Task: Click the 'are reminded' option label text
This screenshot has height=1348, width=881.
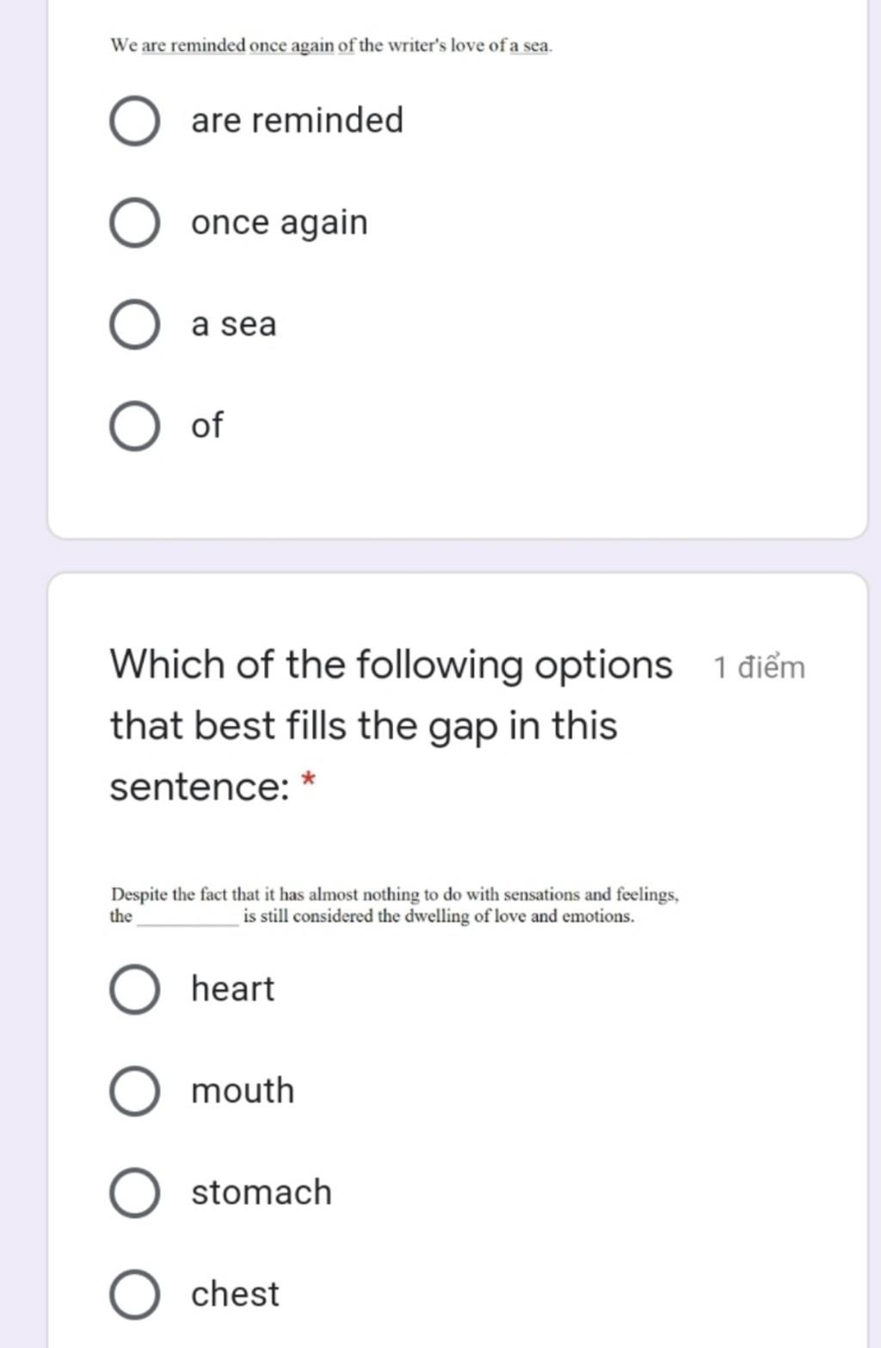Action: [x=297, y=120]
